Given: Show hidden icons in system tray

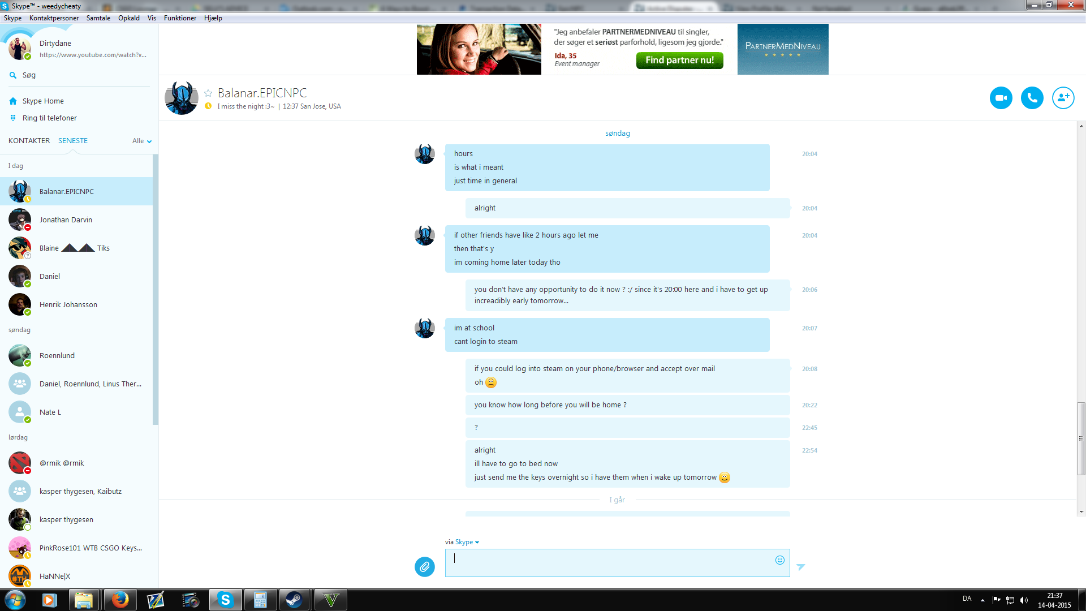Looking at the screenshot, I should tap(982, 600).
